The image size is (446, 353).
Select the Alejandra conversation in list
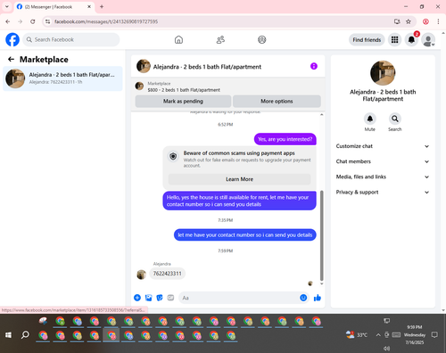(x=62, y=78)
